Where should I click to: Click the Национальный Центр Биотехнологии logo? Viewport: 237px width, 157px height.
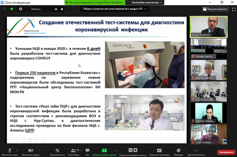tap(26, 27)
